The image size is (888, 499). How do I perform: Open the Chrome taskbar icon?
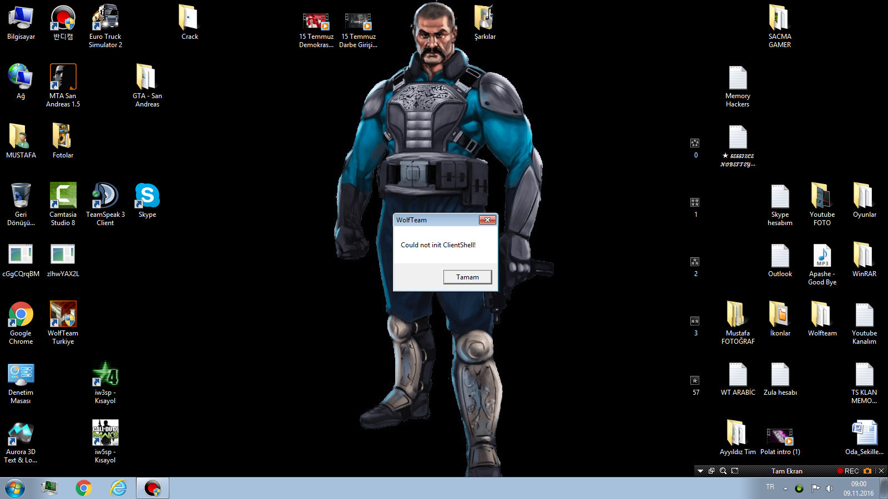point(84,488)
